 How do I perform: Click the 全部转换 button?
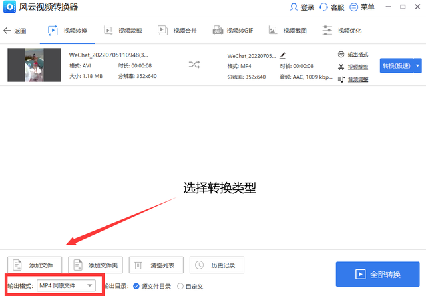click(377, 274)
